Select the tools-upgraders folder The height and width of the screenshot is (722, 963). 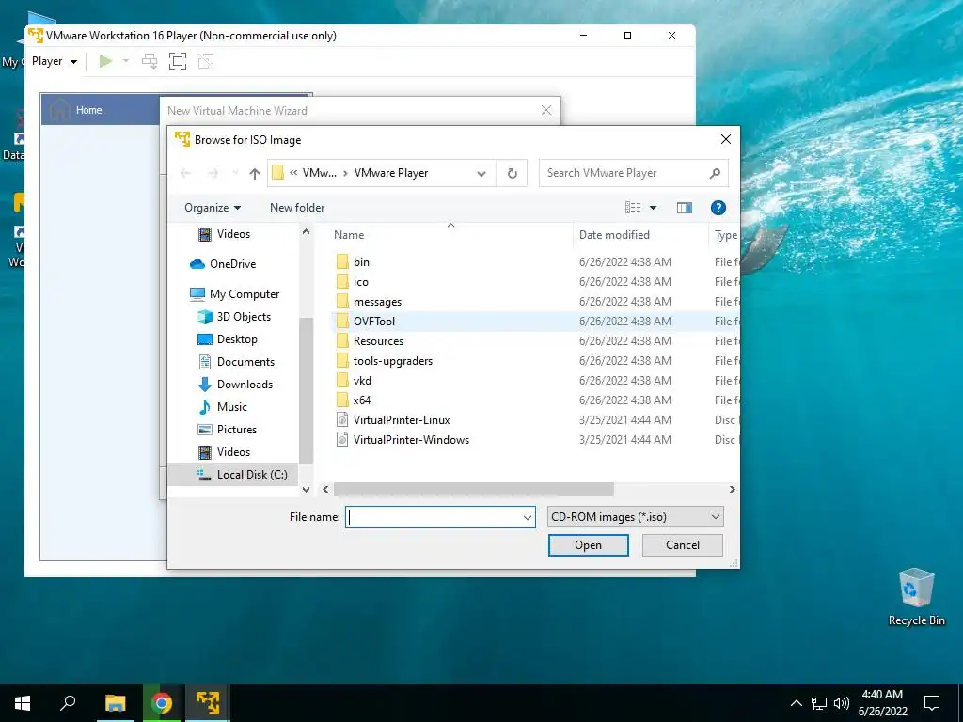[x=392, y=360]
